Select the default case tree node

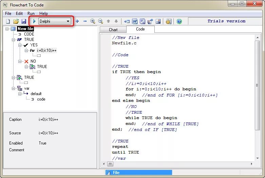pos(36,94)
